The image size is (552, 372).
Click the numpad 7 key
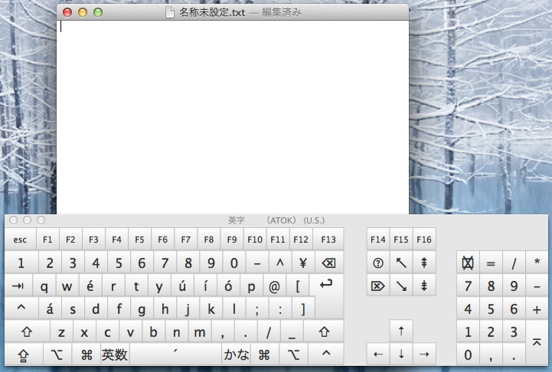pyautogui.click(x=468, y=286)
